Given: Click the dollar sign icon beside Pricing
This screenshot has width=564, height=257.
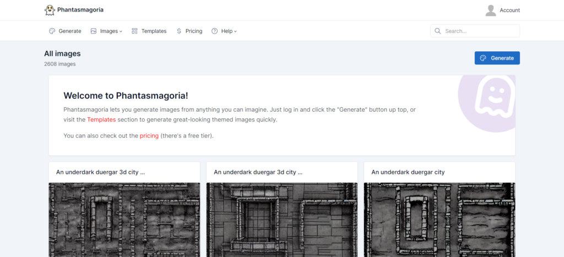Looking at the screenshot, I should pyautogui.click(x=179, y=31).
